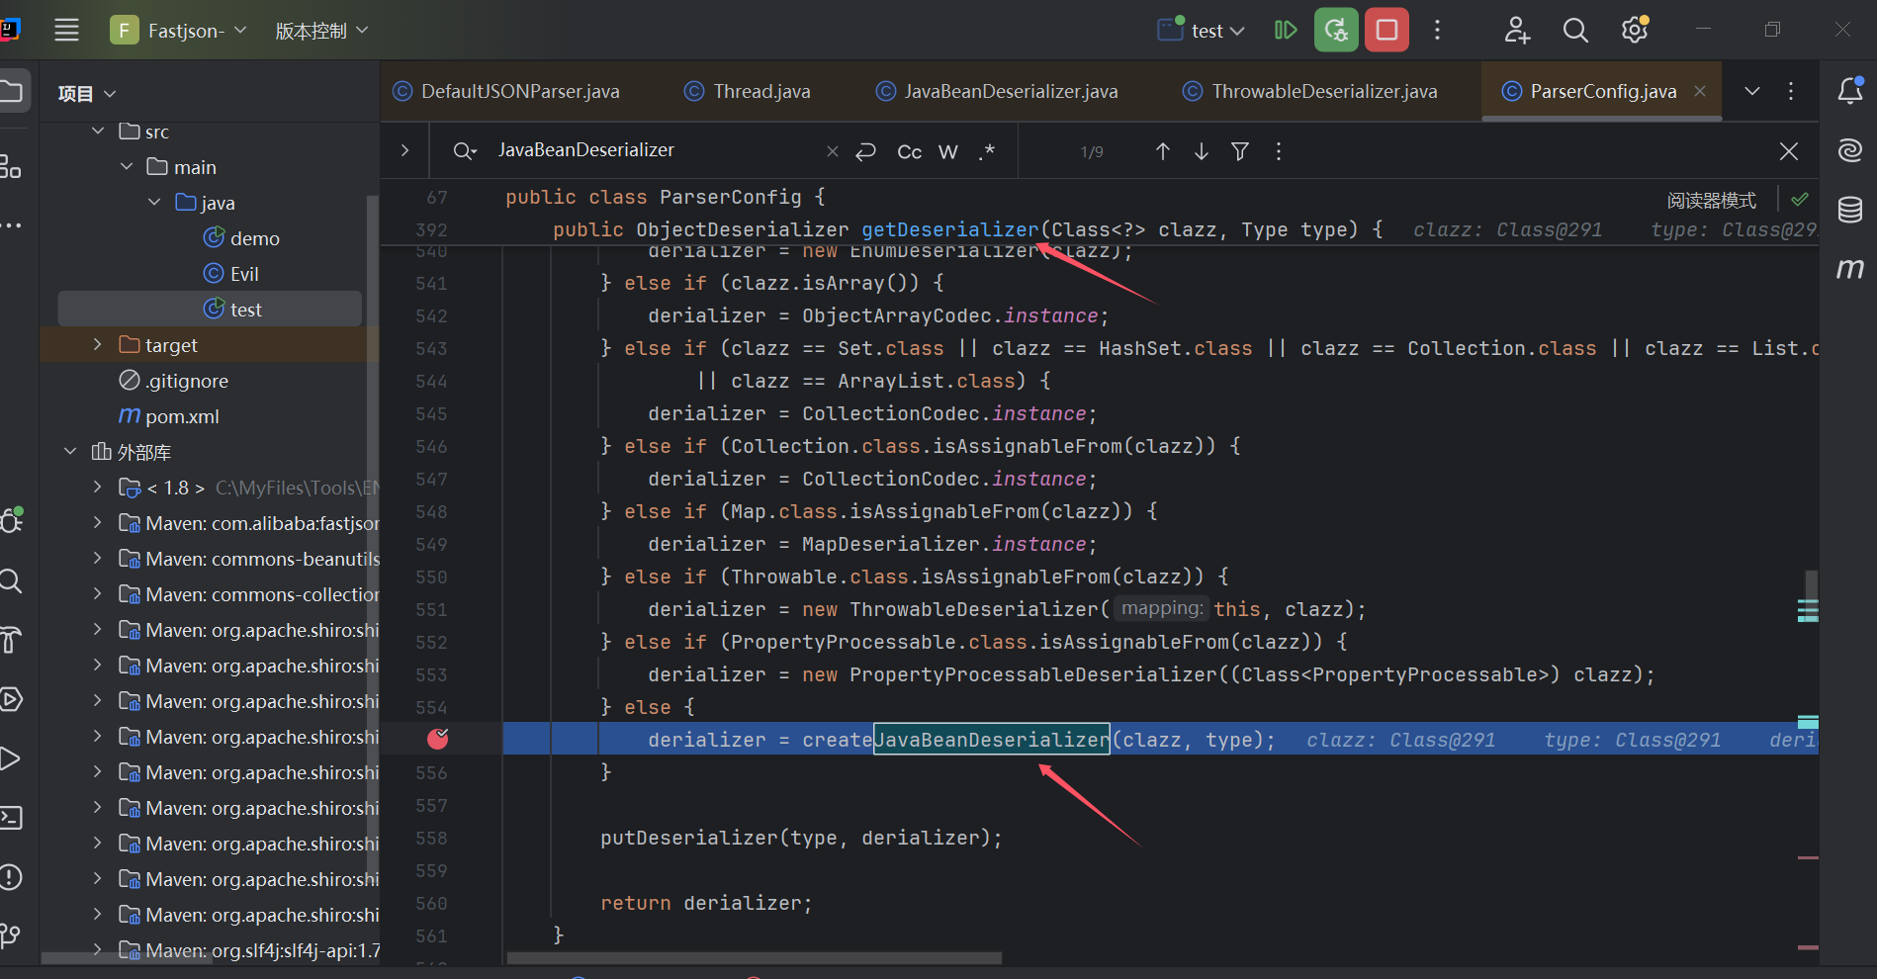Select the Evil class in tree
1877x979 pixels.
point(231,274)
